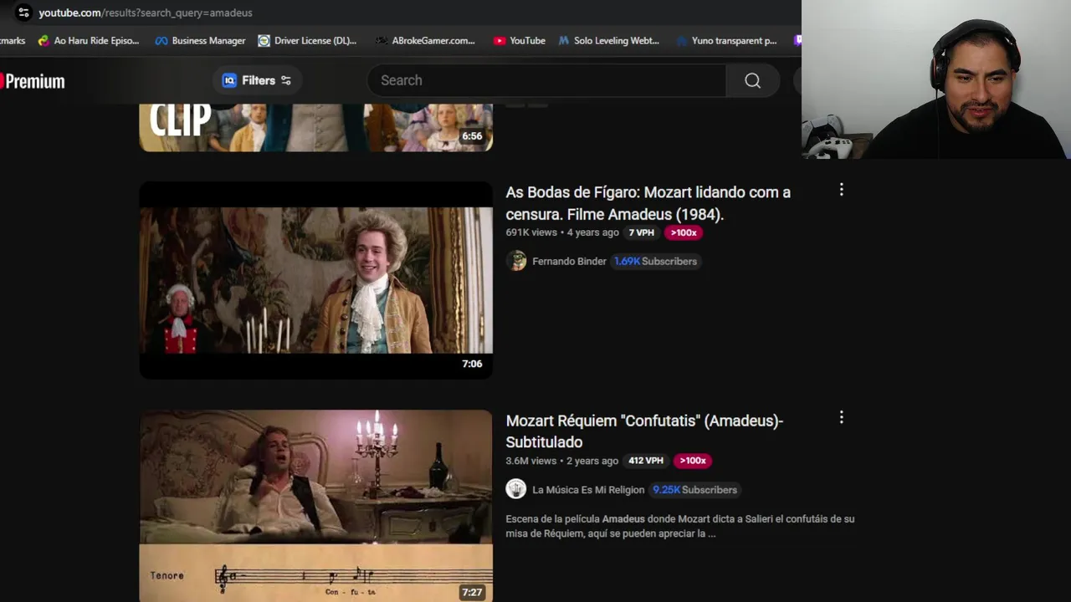Screen dimensions: 1071x602
Task: Click the red YouTube bookmark favicon
Action: pos(500,40)
